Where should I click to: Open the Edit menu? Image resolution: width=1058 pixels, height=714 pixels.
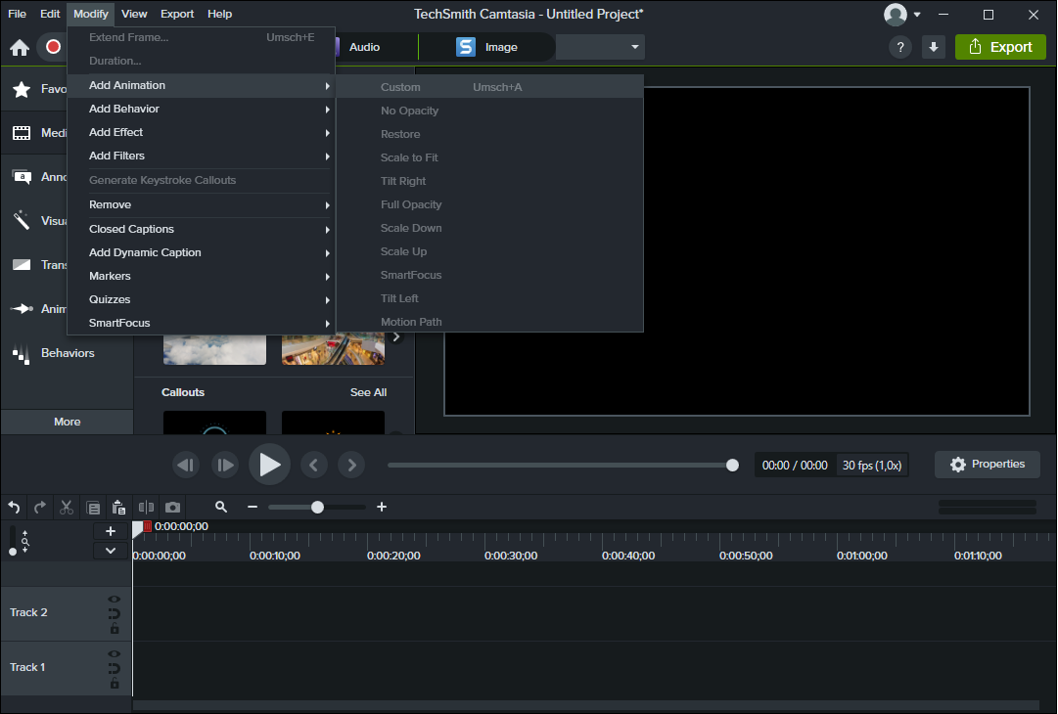(50, 14)
